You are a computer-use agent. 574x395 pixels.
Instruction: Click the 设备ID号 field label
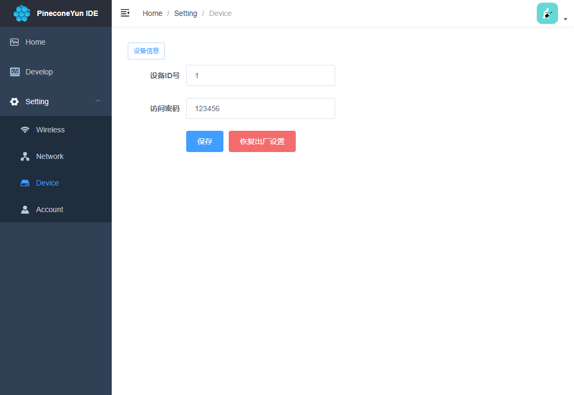[x=165, y=75]
